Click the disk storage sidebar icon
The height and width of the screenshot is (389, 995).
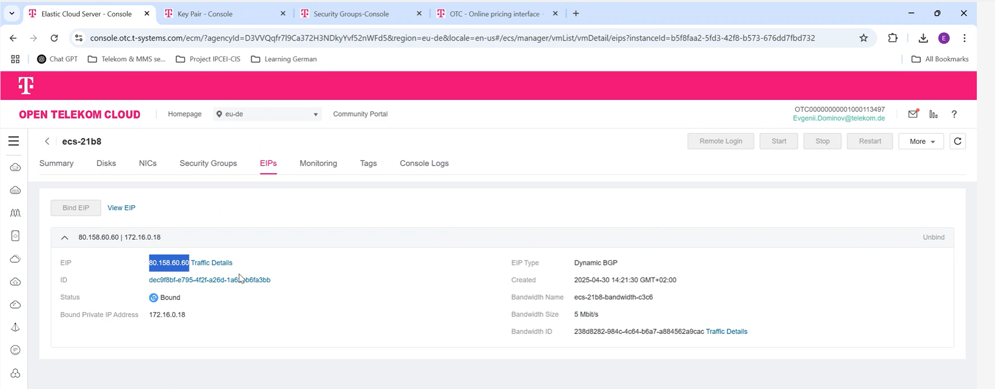click(15, 236)
